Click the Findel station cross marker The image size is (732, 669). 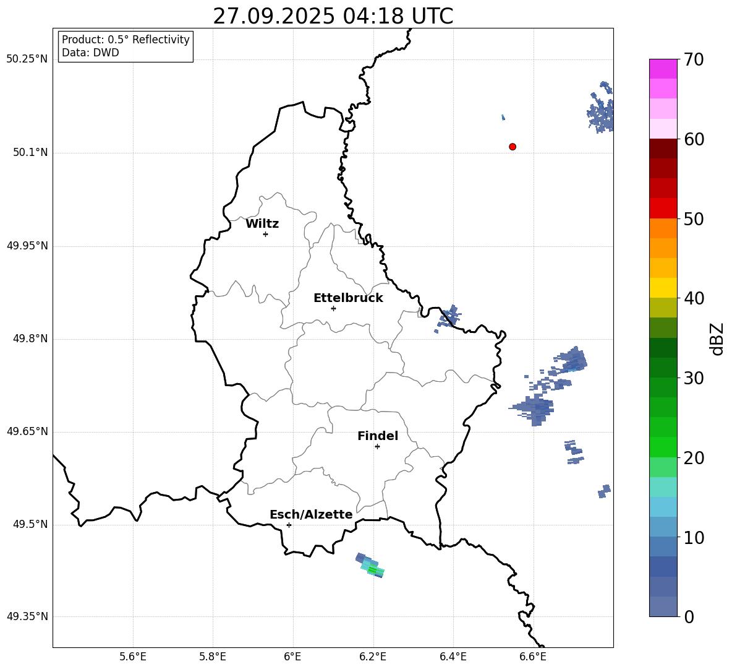click(x=377, y=447)
